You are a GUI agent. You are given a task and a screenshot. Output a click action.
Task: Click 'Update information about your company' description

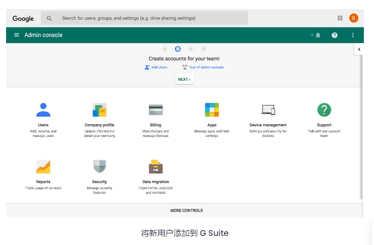tap(99, 133)
